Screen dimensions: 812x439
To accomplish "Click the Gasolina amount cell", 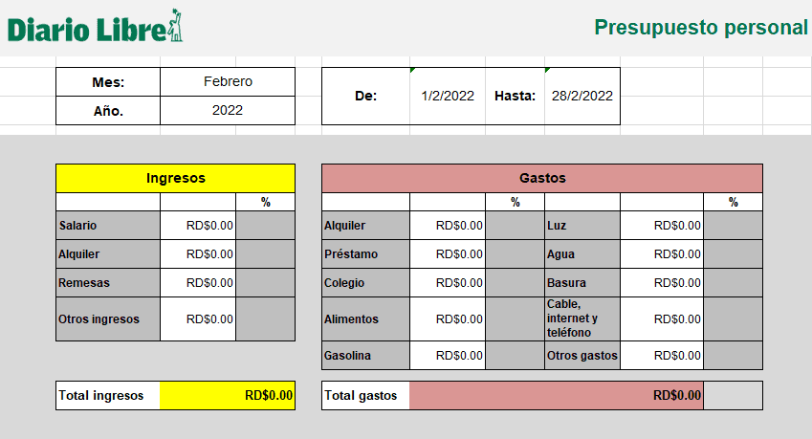I will [448, 356].
